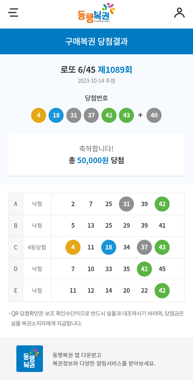Image resolution: width=193 pixels, height=380 pixels.
Task: Tap green ball 42 in row D
Action: point(144,269)
